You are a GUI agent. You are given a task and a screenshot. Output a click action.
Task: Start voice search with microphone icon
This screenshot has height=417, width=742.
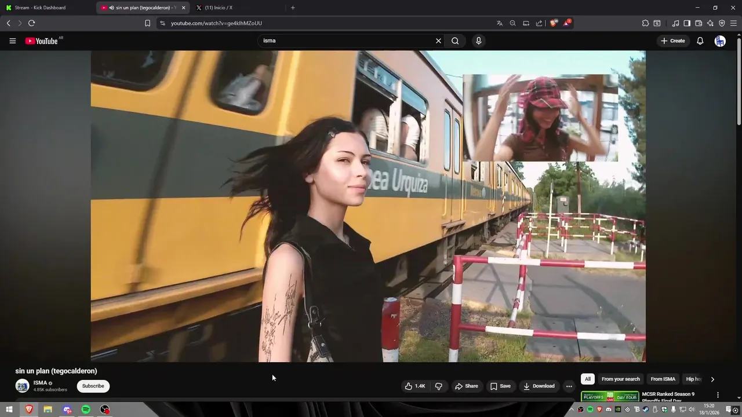tap(478, 41)
